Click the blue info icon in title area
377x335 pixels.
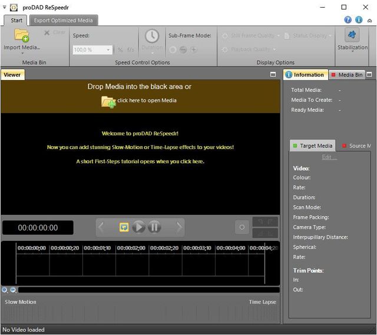click(x=359, y=20)
